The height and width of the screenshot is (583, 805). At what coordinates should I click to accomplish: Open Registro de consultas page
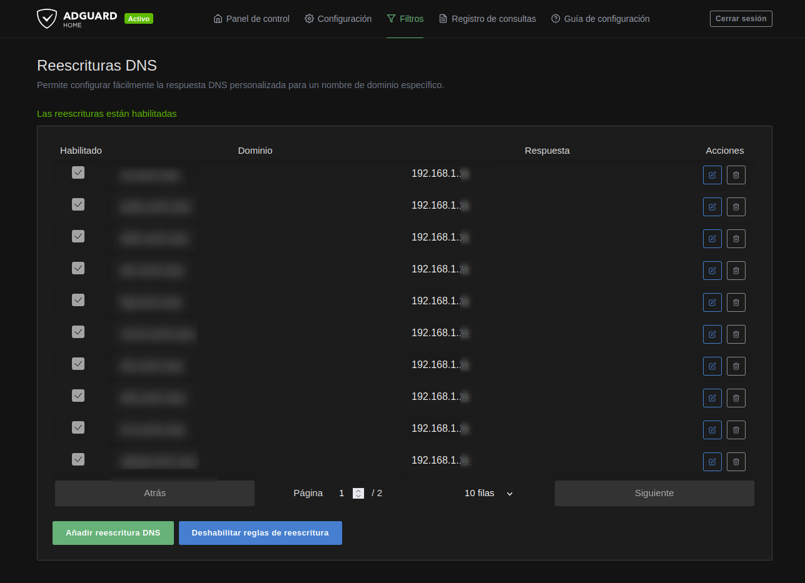click(487, 19)
